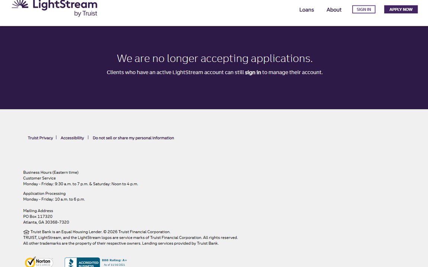Open the Truist Privacy link
This screenshot has height=267, width=428.
coord(40,138)
